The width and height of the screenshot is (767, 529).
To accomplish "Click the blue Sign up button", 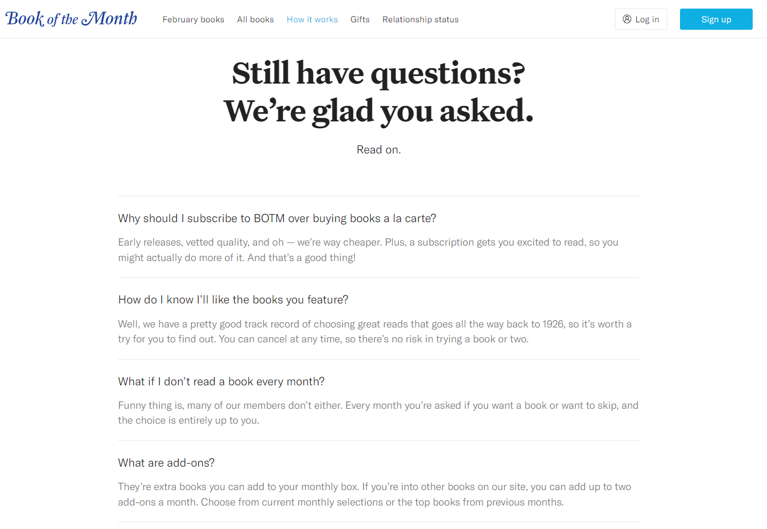I will click(716, 19).
